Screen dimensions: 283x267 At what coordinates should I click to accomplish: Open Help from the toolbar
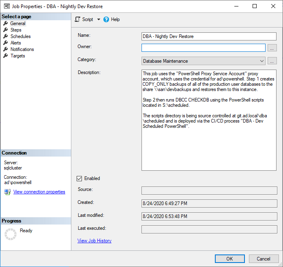point(111,19)
